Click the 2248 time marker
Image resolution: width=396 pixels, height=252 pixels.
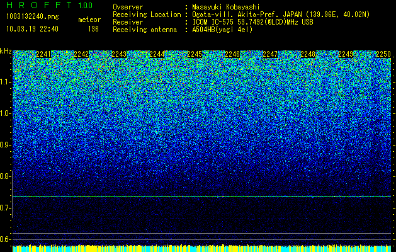(308, 54)
